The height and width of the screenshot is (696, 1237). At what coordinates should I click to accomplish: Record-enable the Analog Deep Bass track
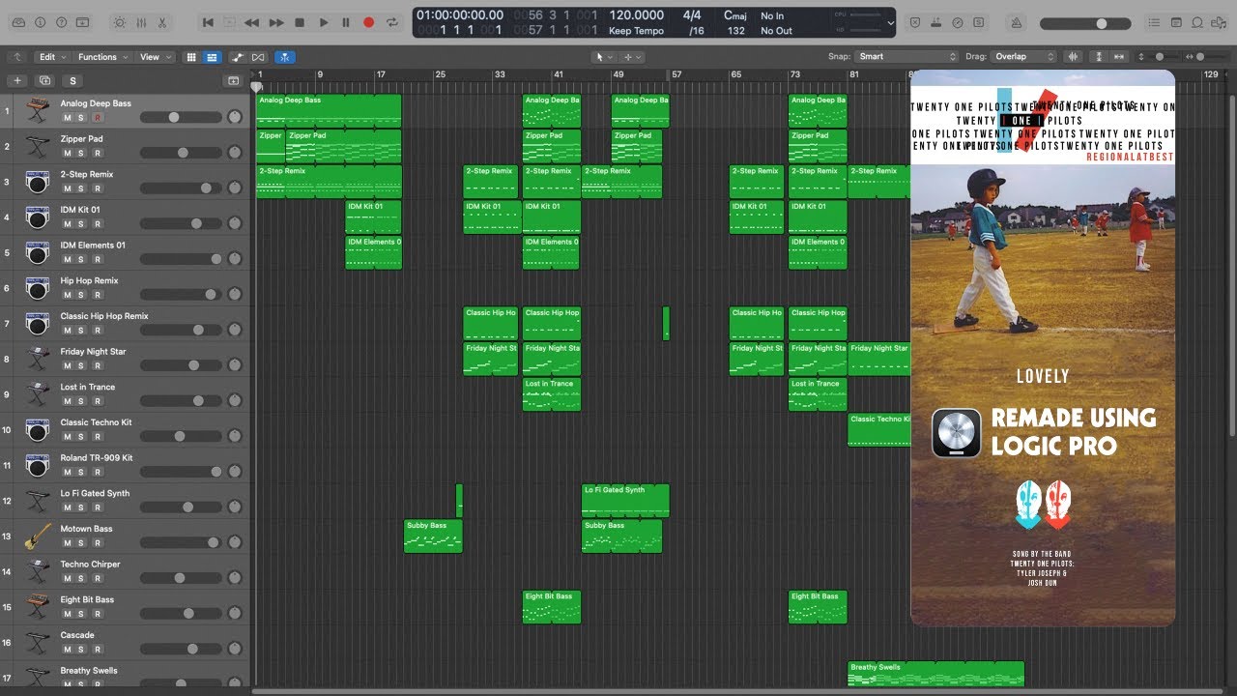point(98,117)
